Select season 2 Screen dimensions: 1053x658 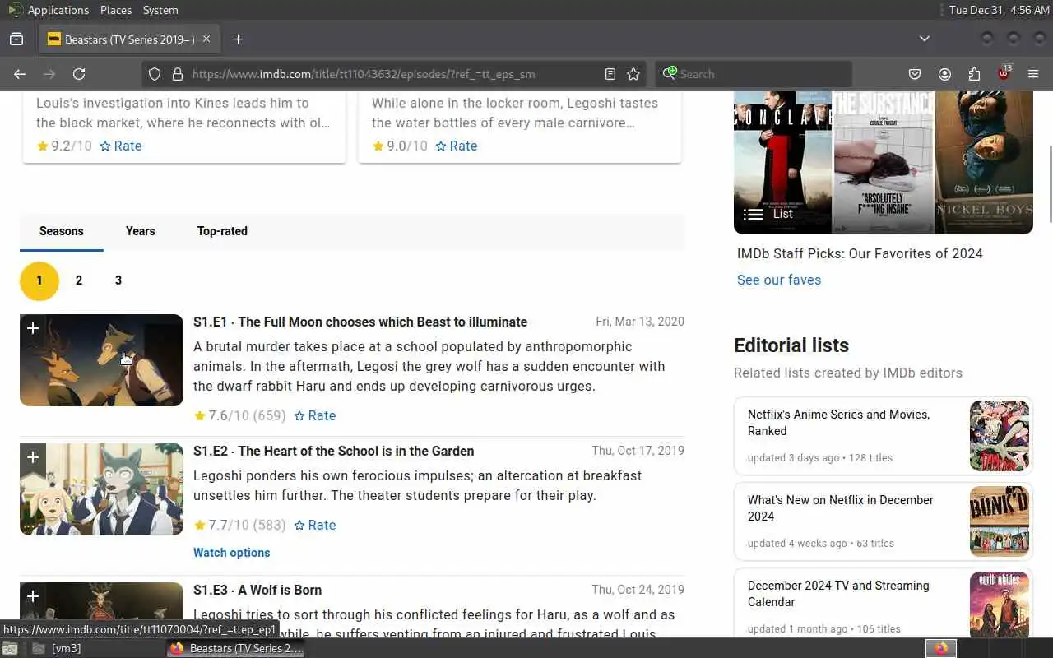pos(79,280)
